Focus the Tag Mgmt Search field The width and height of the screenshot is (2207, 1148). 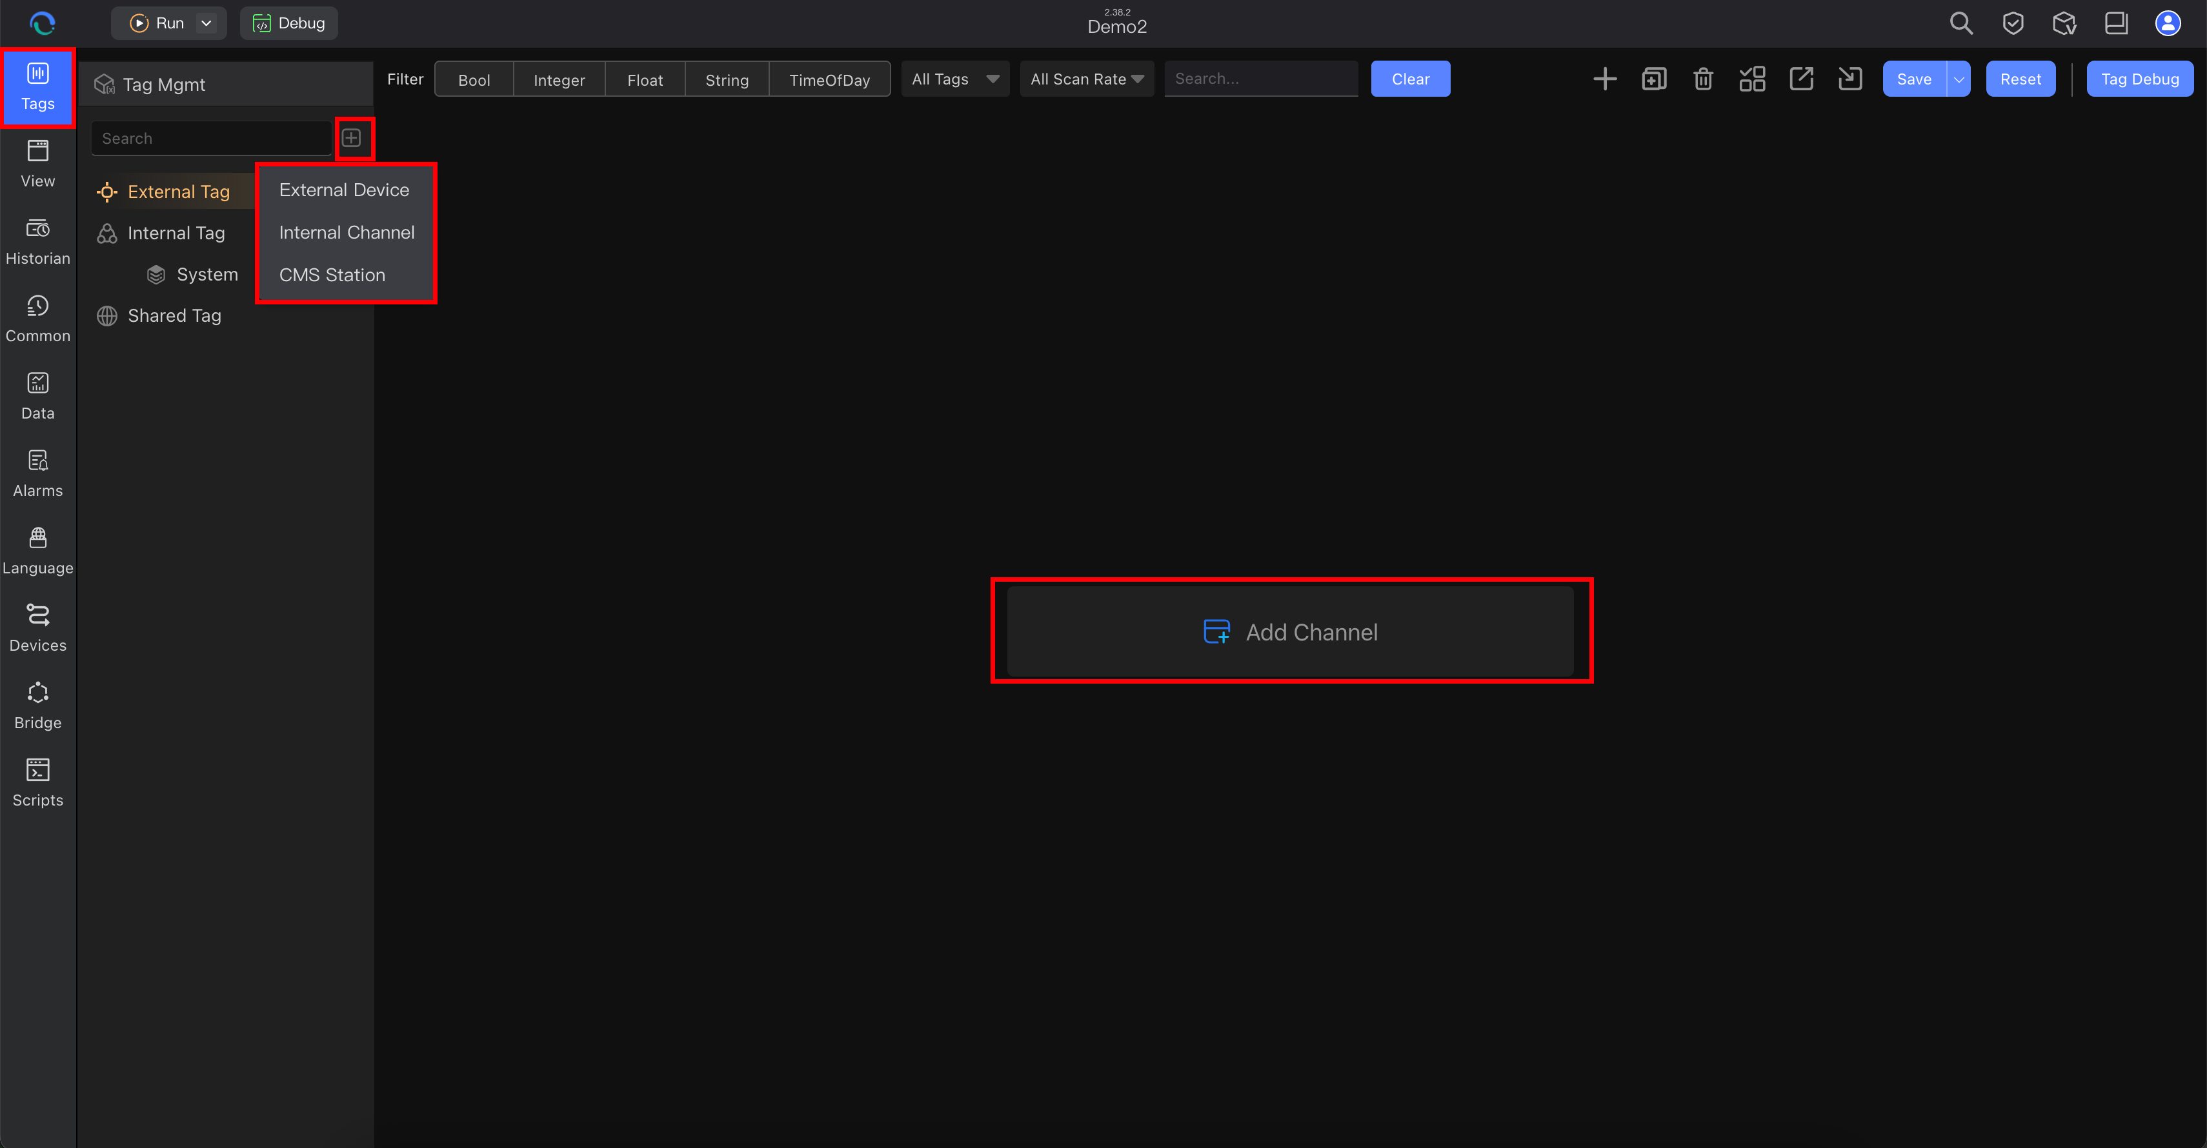click(212, 138)
